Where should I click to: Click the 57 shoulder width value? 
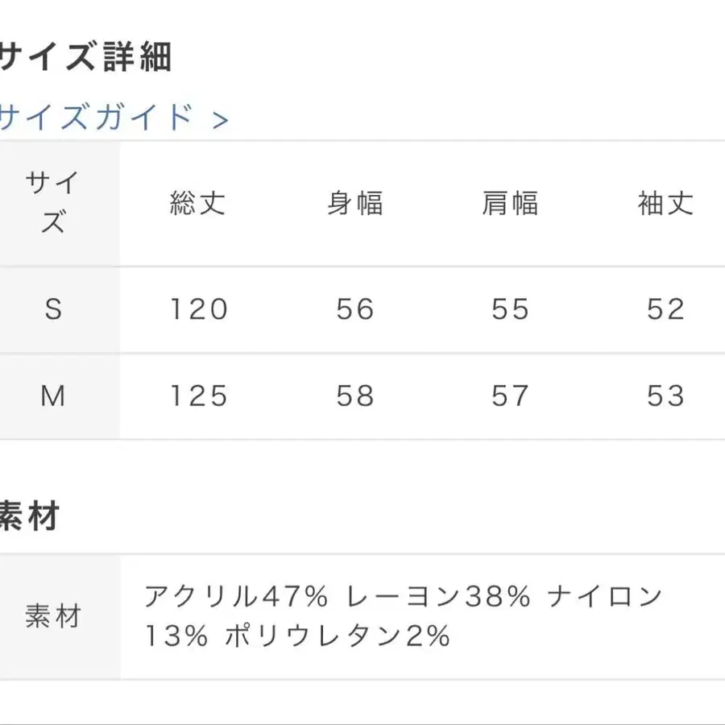point(510,396)
